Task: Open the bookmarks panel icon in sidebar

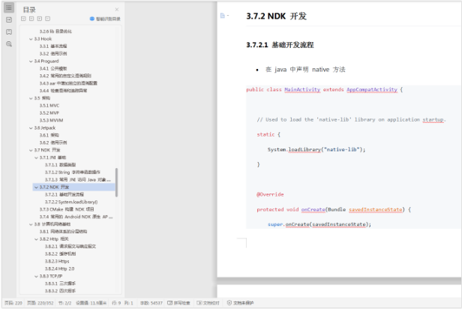Action: pyautogui.click(x=9, y=31)
